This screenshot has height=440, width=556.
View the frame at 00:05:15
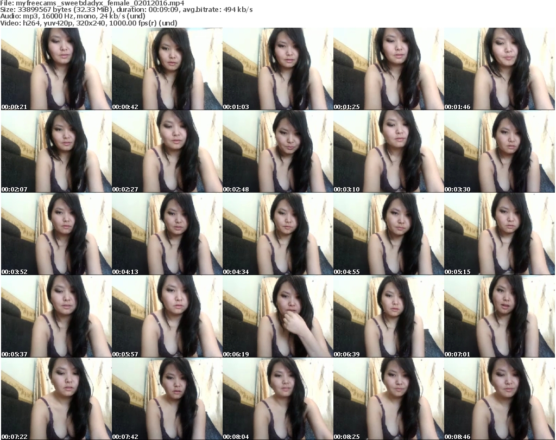point(500,234)
